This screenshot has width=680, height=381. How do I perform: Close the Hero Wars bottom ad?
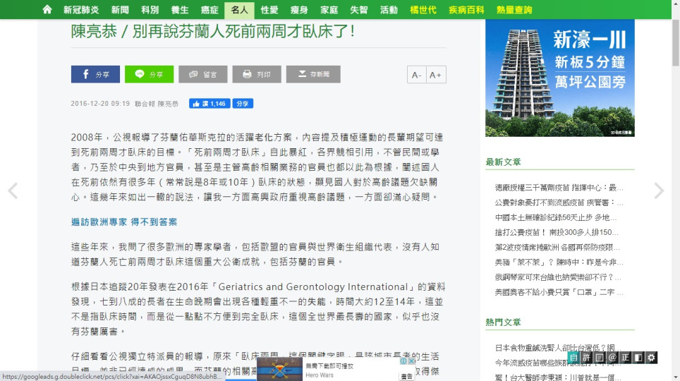(x=411, y=361)
